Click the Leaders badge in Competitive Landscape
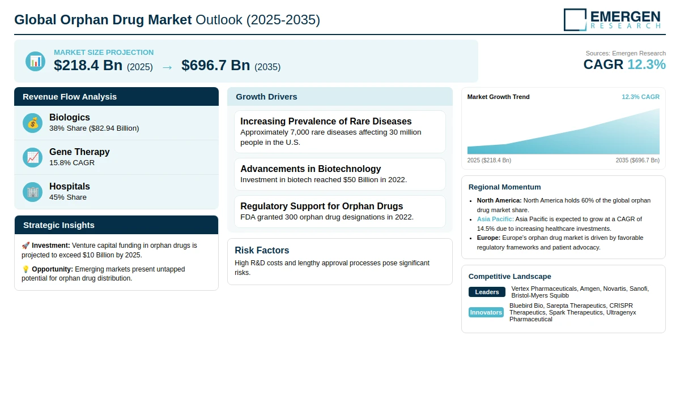 [x=487, y=292]
